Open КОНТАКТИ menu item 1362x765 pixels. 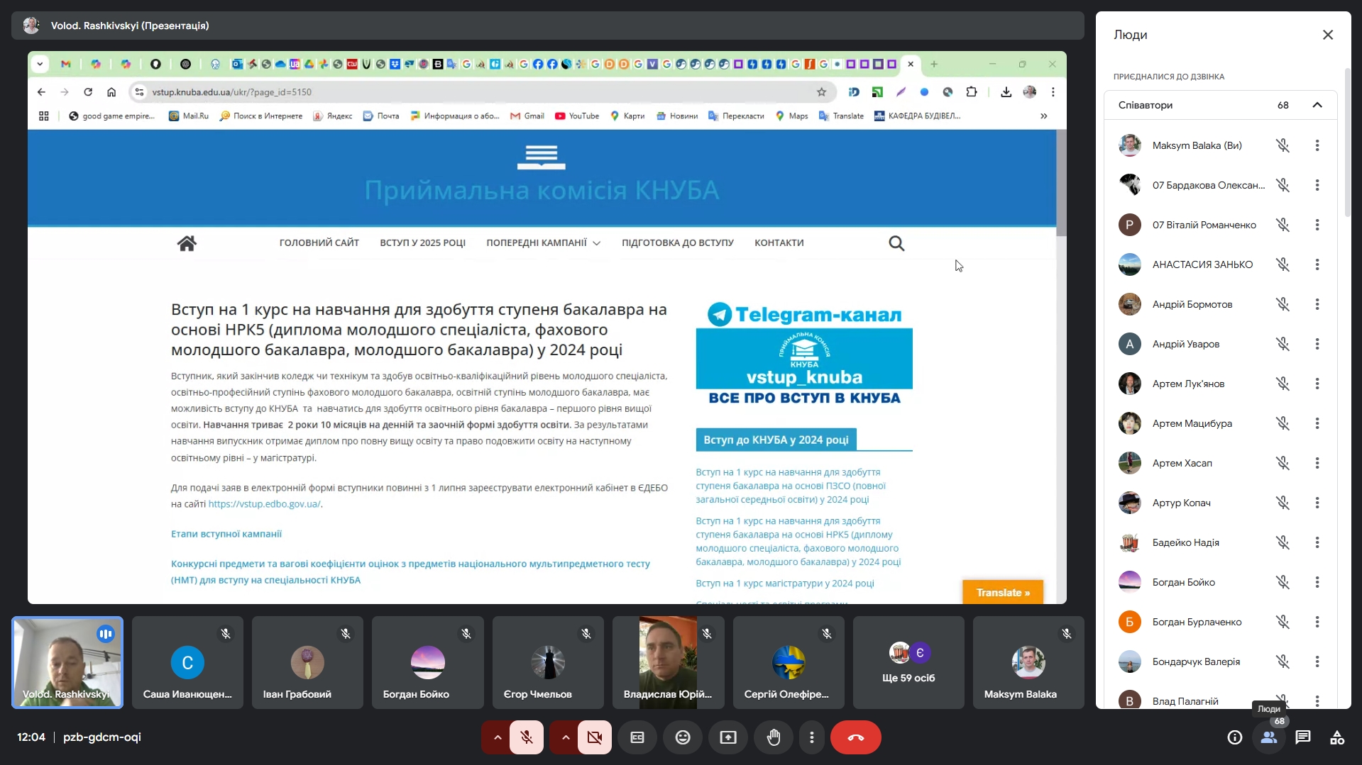[779, 242]
